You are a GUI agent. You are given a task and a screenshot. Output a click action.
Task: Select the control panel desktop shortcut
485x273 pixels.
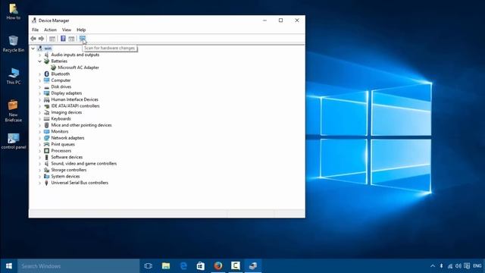coord(14,142)
